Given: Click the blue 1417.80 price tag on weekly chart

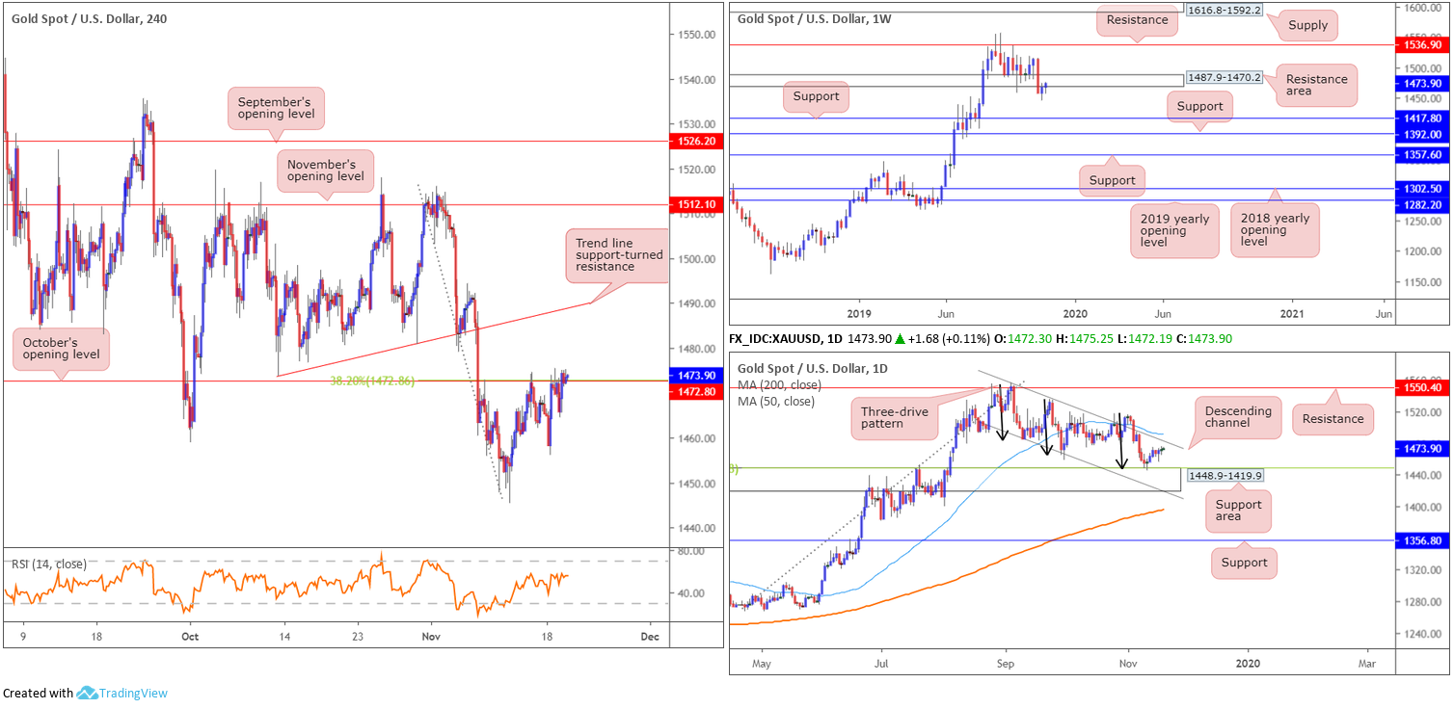Looking at the screenshot, I should (1421, 118).
